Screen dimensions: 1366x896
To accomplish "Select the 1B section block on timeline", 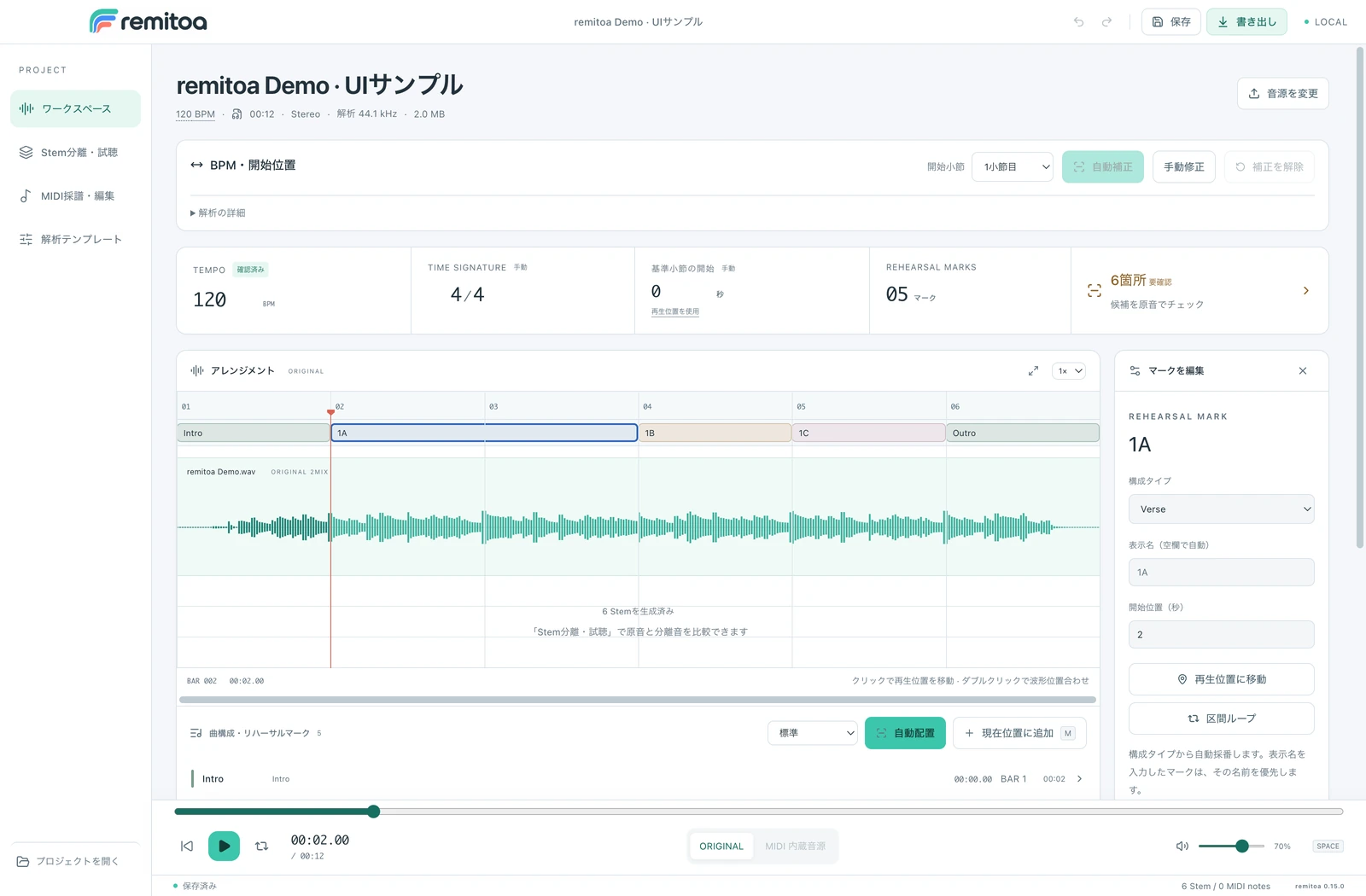I will pos(715,433).
